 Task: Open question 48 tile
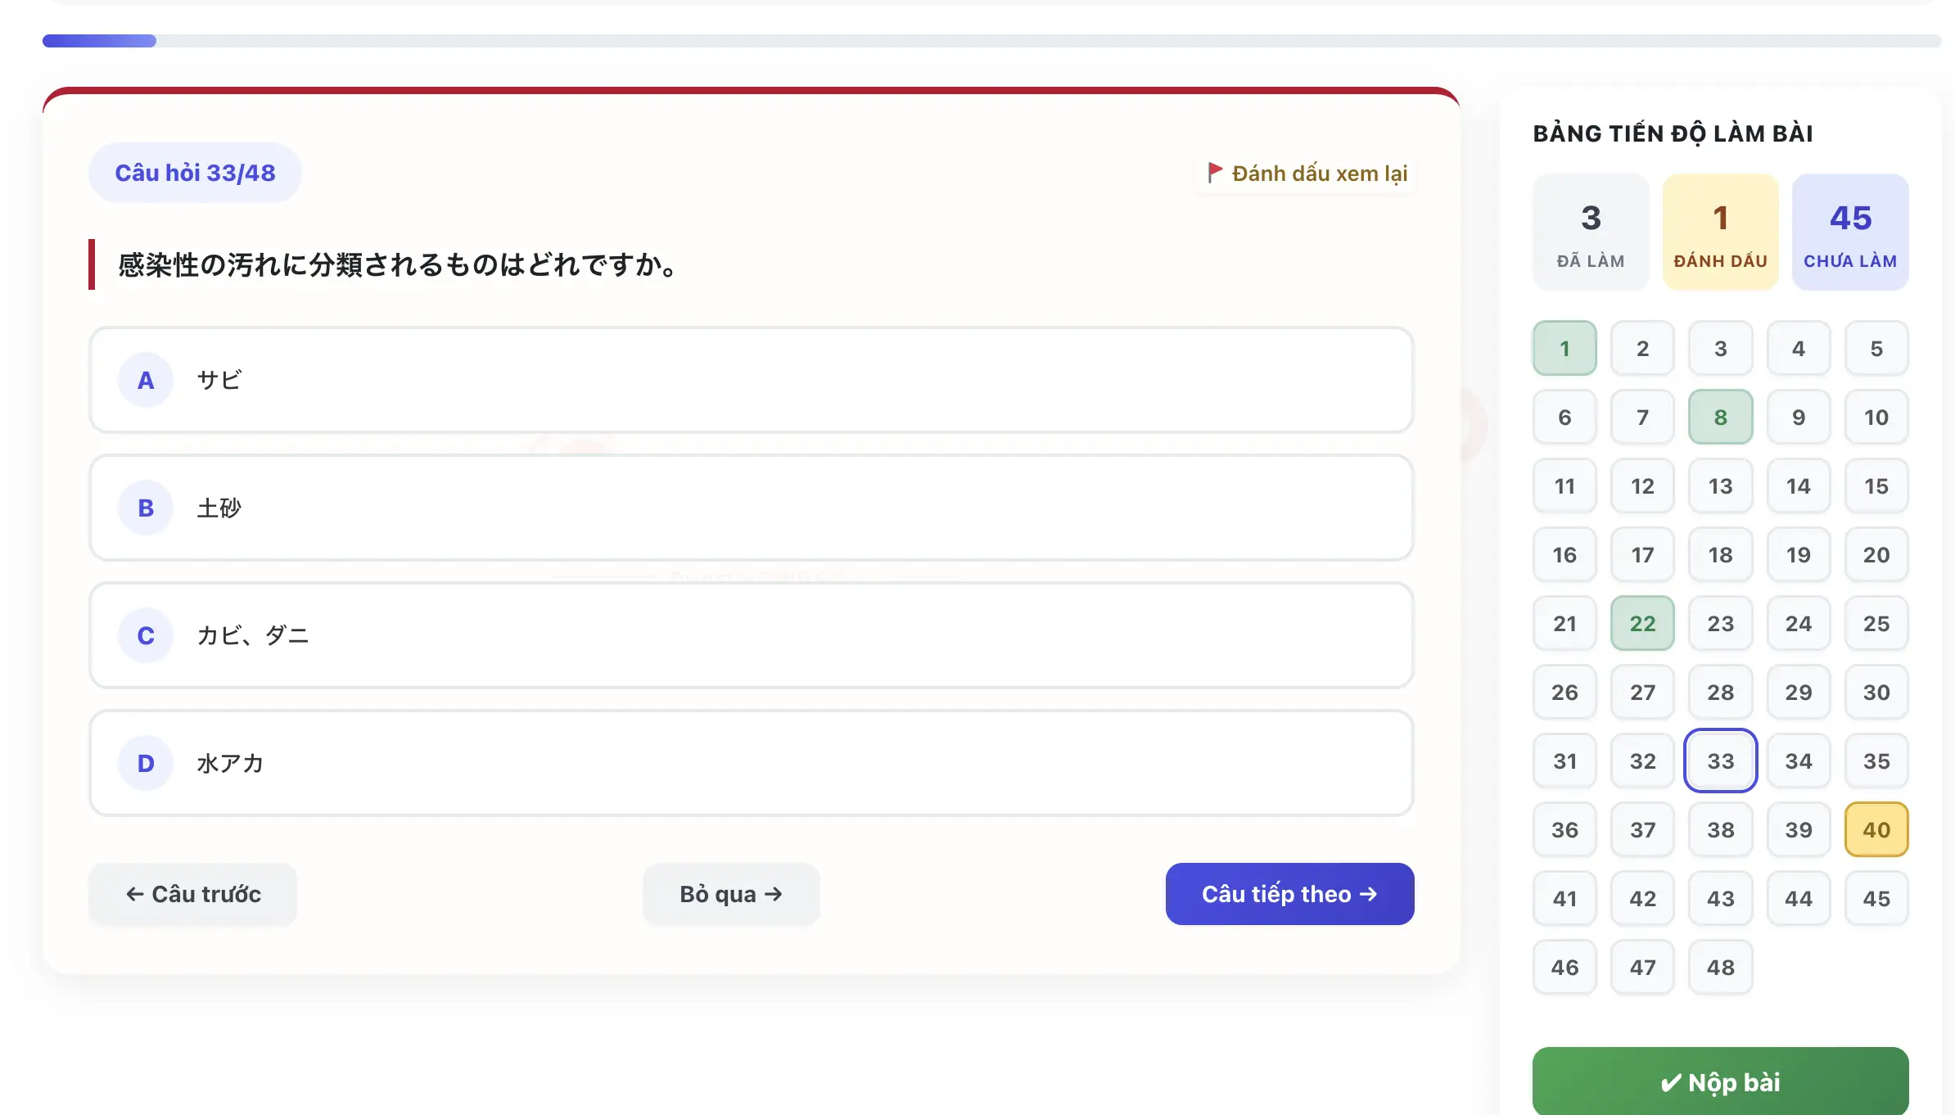[x=1720, y=967]
